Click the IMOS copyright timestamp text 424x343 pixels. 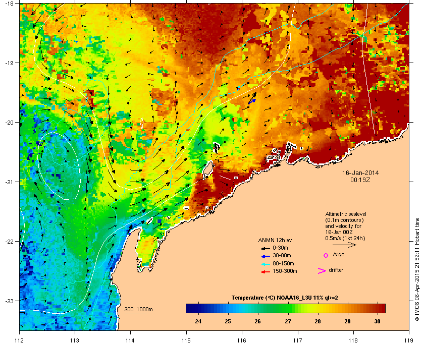pyautogui.click(x=417, y=270)
